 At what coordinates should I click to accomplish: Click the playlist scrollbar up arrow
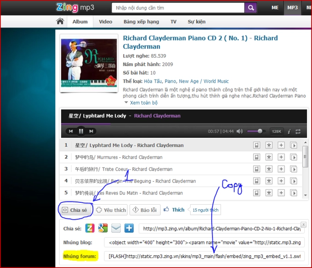click(306, 143)
